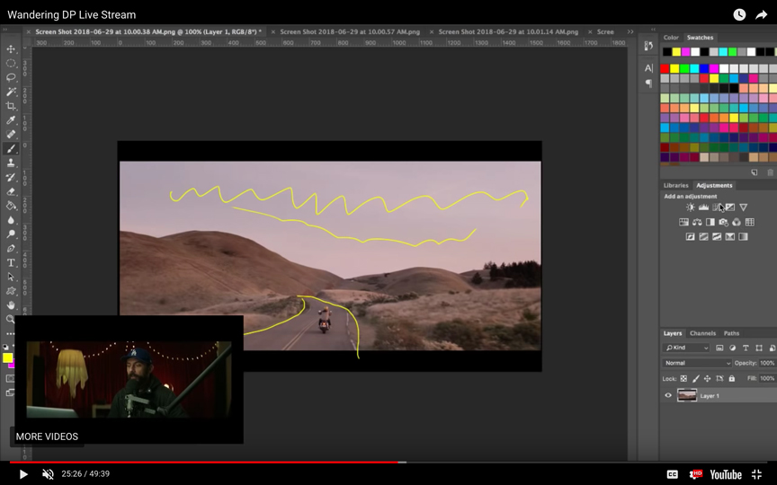Image resolution: width=777 pixels, height=485 pixels.
Task: Toggle lock transparent pixels
Action: point(683,378)
